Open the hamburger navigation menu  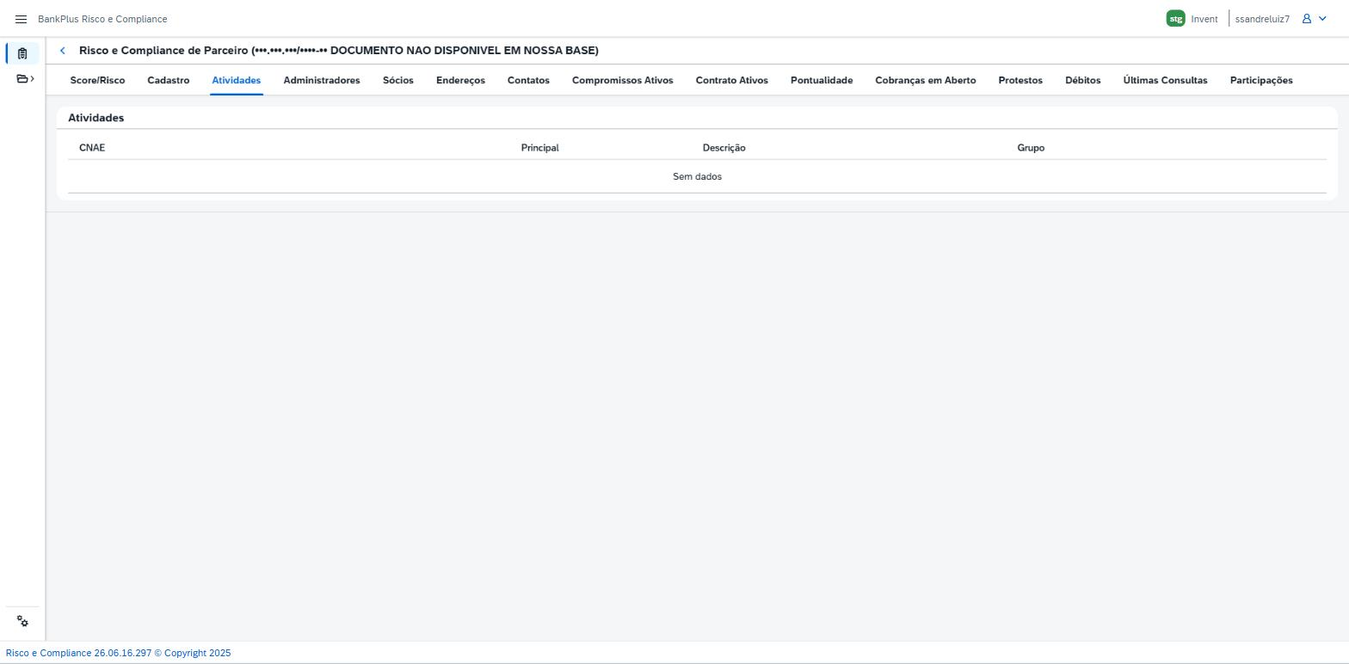(x=22, y=19)
